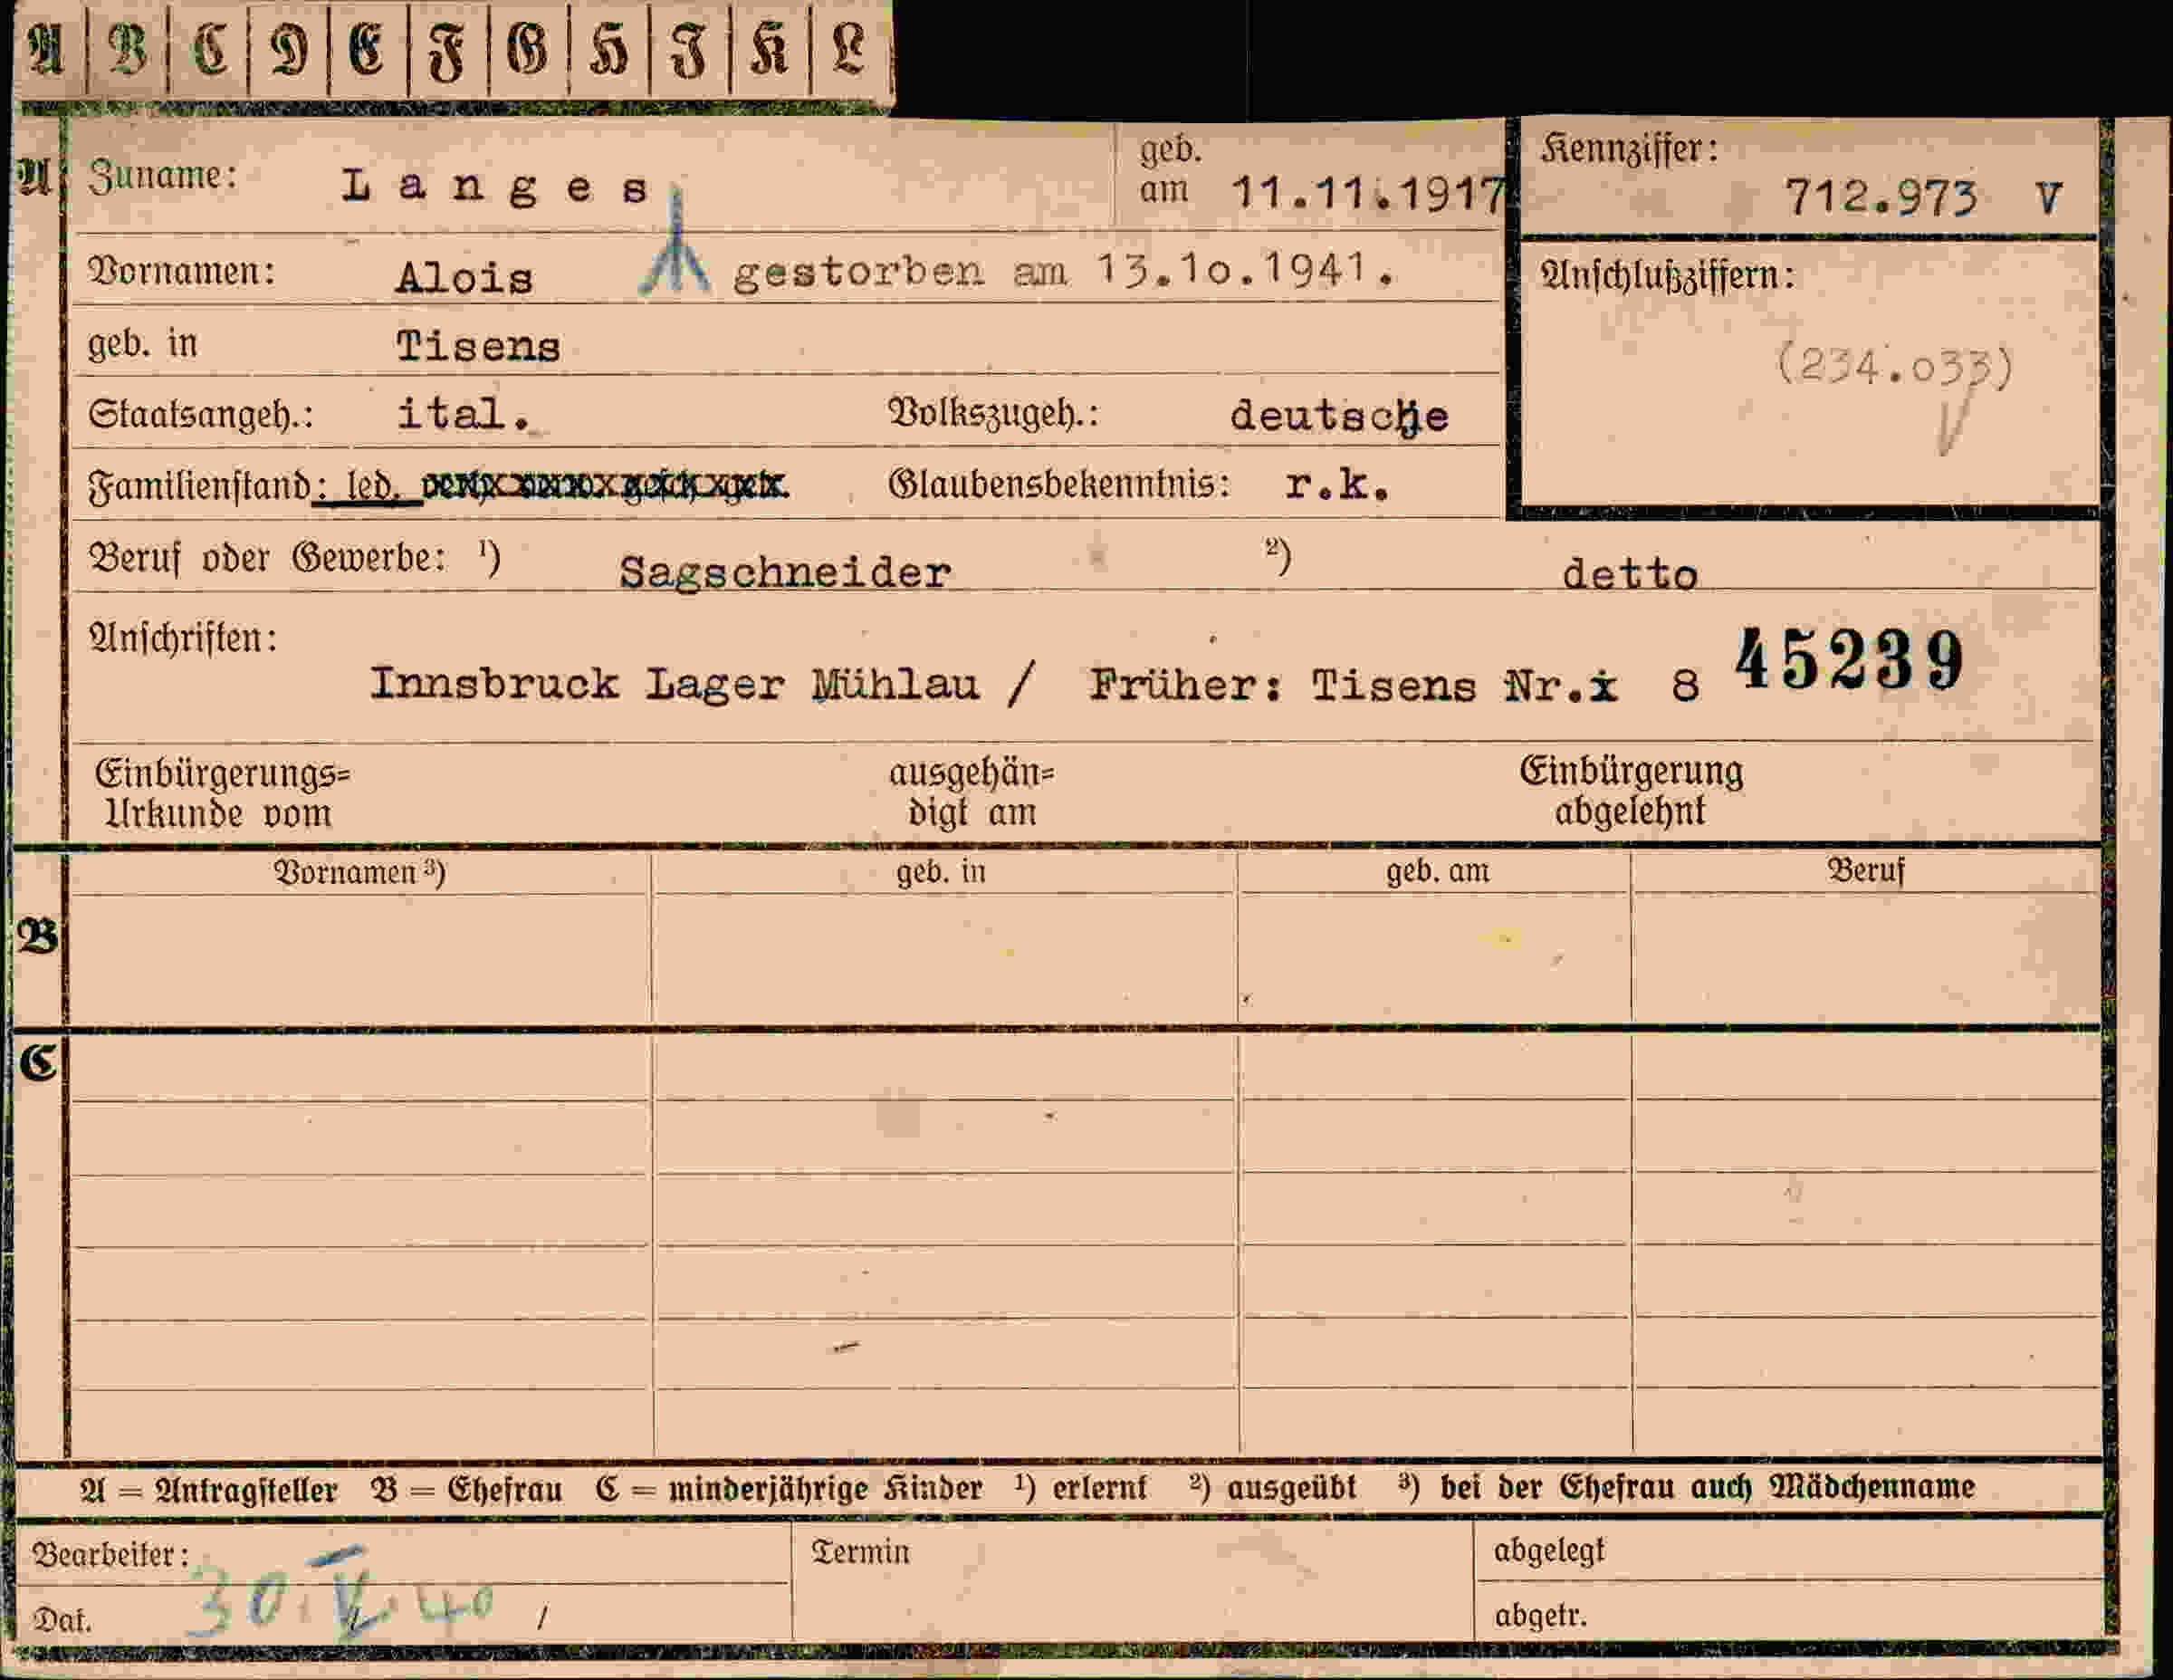Screen dimensions: 2173x1680
Task: Click the 'Termin' label
Action: pyautogui.click(x=861, y=1551)
